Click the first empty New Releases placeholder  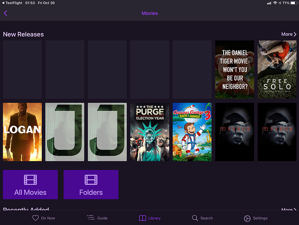[x=22, y=70]
